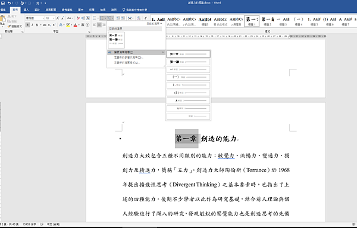Expand the Clipboard group dialog launcher
Image resolution: width=357 pixels, height=228 pixels.
tap(23, 31)
